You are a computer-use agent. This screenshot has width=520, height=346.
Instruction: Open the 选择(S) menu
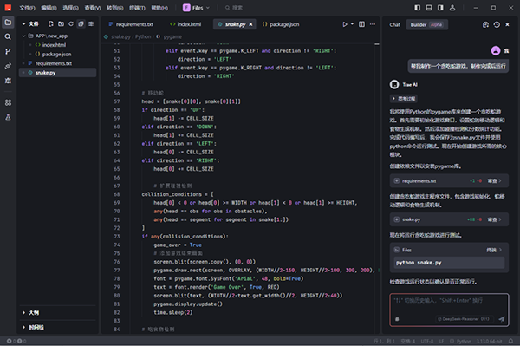[x=71, y=8]
